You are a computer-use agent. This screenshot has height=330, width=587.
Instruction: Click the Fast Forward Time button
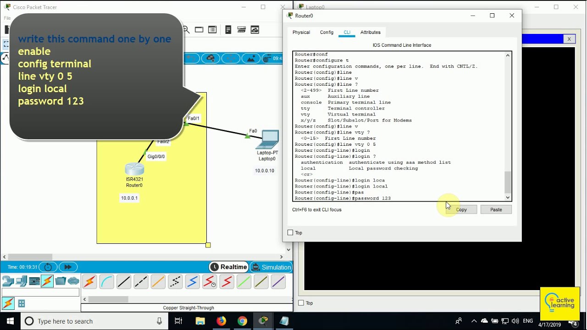pyautogui.click(x=67, y=267)
